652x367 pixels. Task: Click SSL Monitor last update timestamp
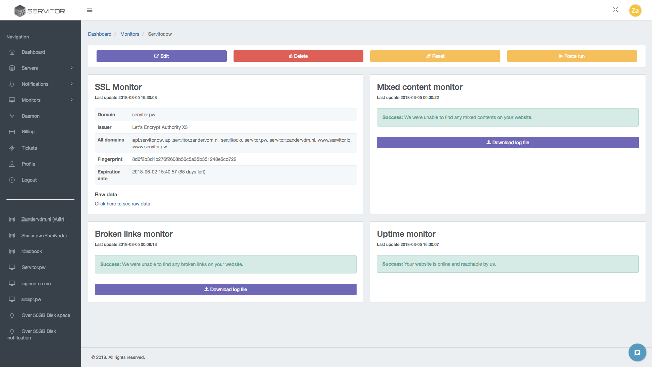[x=126, y=98]
